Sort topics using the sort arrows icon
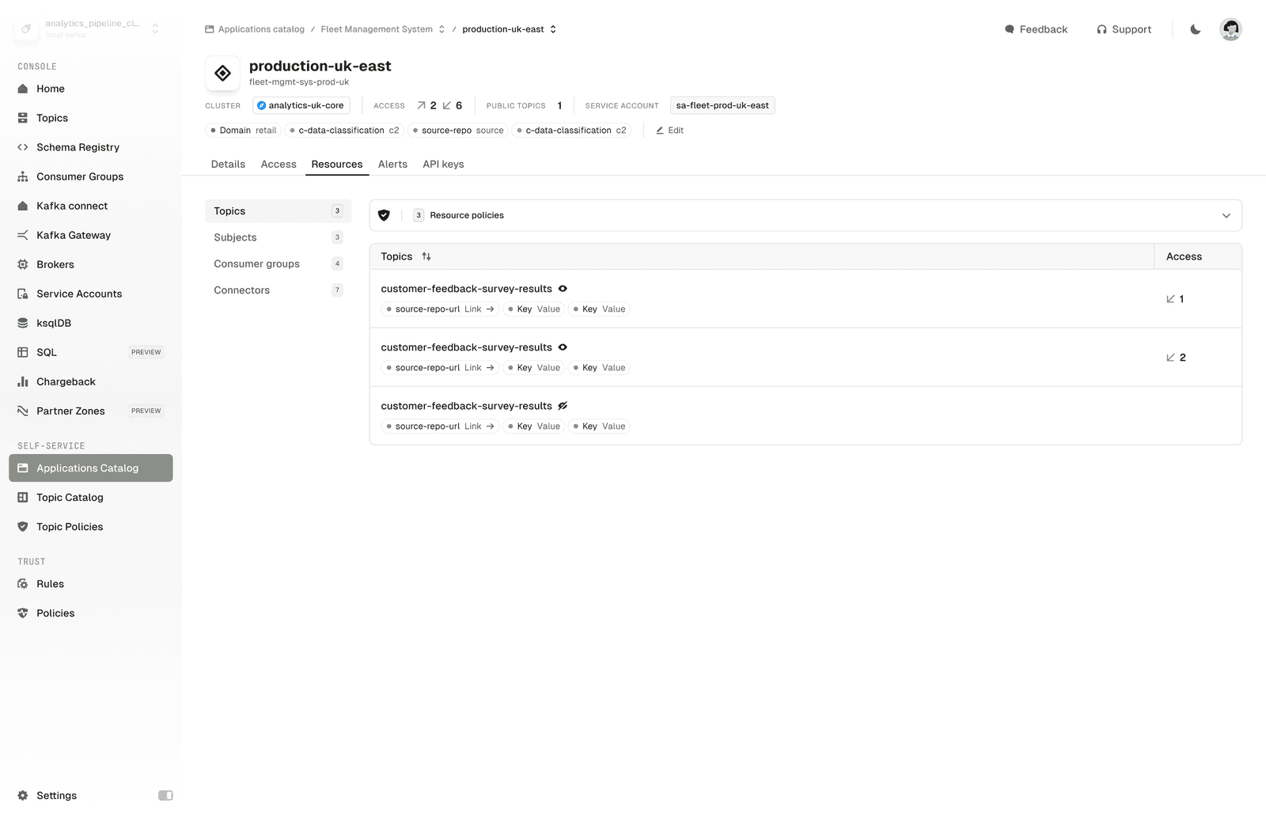This screenshot has width=1266, height=818. [x=426, y=256]
